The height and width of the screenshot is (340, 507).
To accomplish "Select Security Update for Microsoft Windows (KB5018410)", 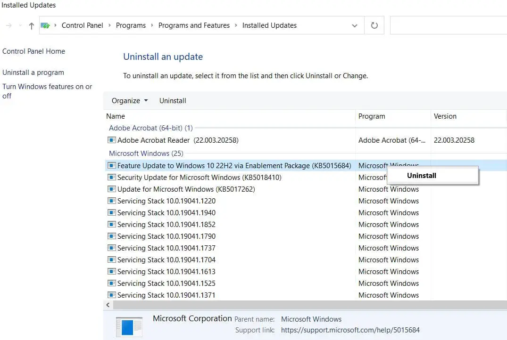I will coord(199,177).
